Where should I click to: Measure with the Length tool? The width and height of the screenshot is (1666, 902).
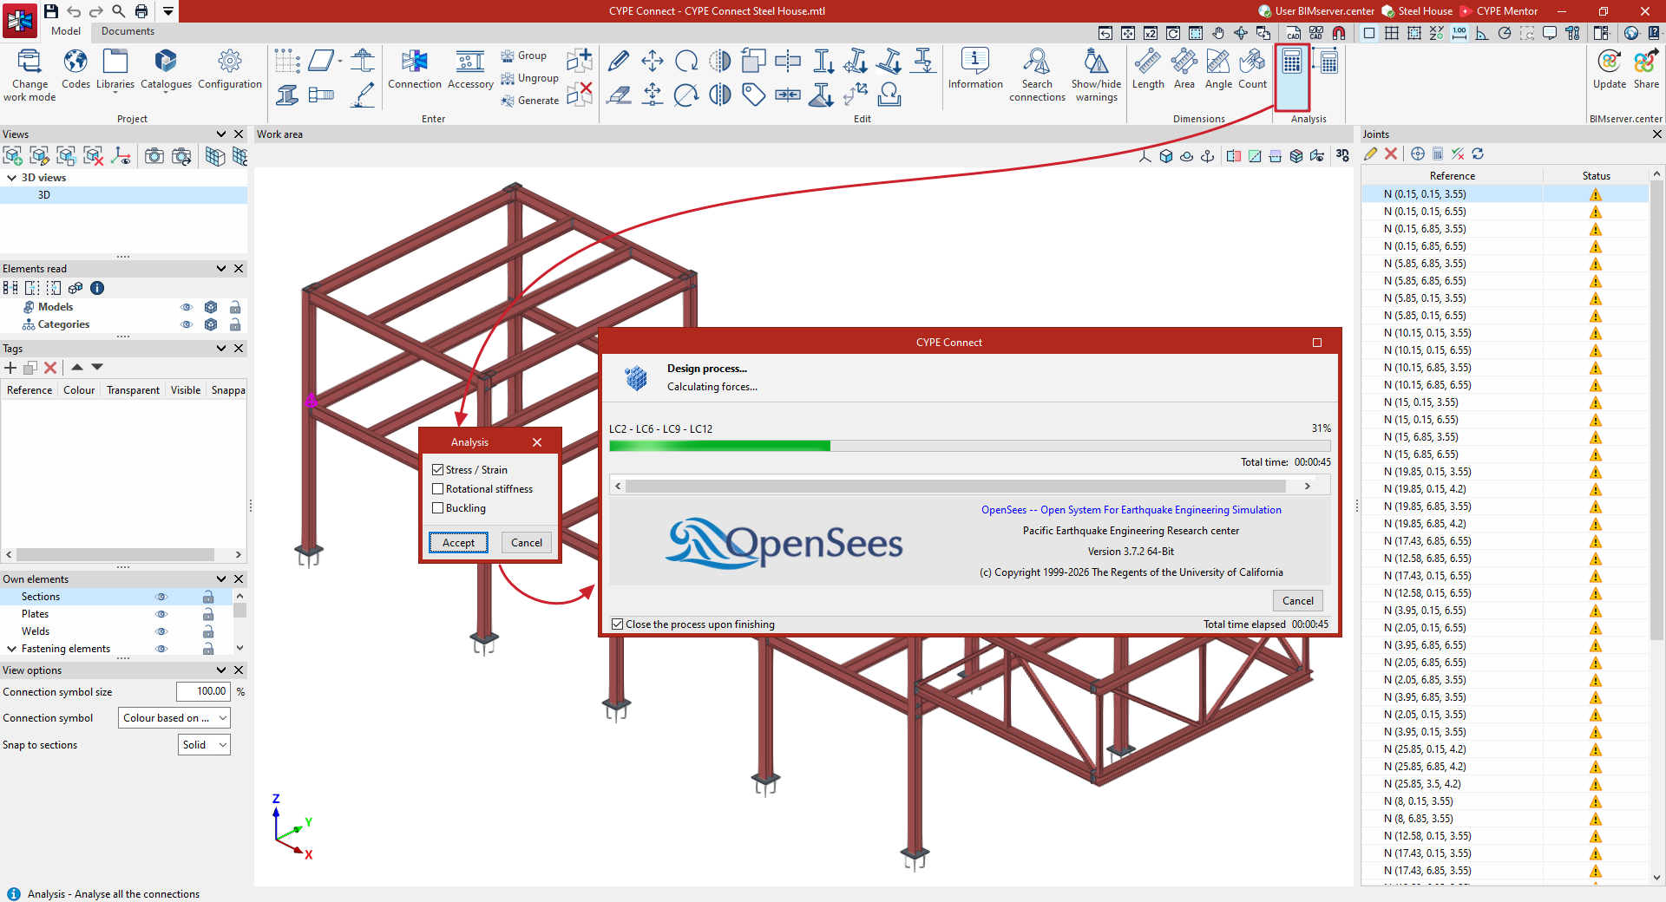(x=1148, y=69)
